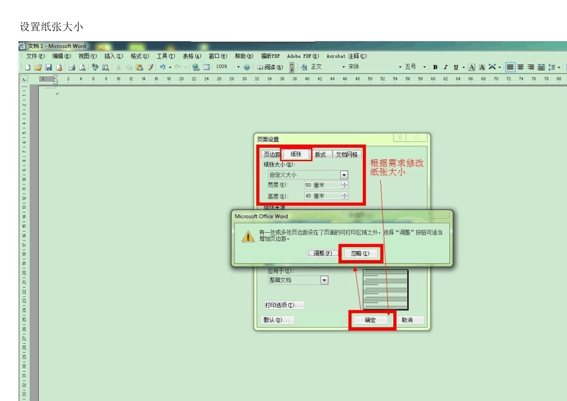Click the Insert Hyperlink globe icon
Viewport: 567px width, 401px height.
(196, 67)
